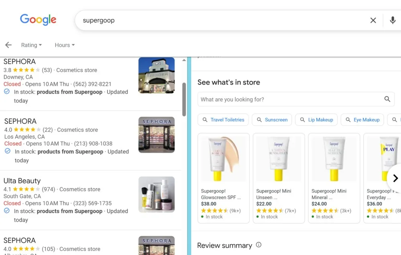Open the Hours filter dropdown
Screen dimensions: 401x255
click(x=65, y=45)
